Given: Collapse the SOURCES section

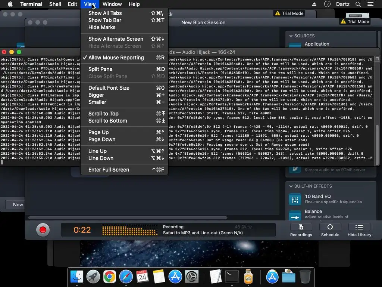Looking at the screenshot, I should point(291,36).
